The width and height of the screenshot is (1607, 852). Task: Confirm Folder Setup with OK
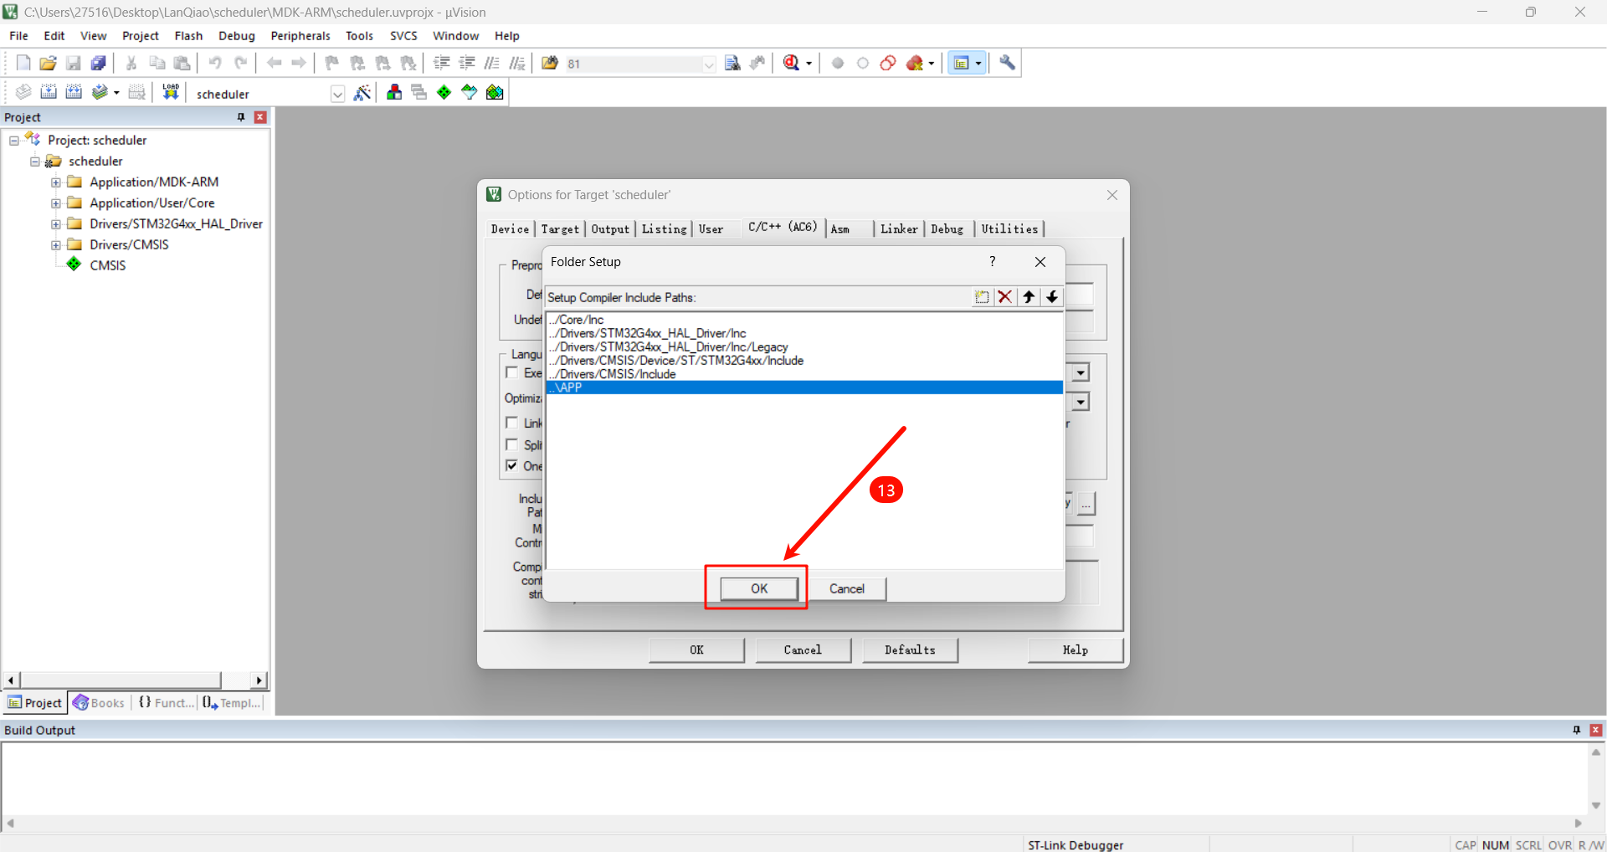coord(758,588)
